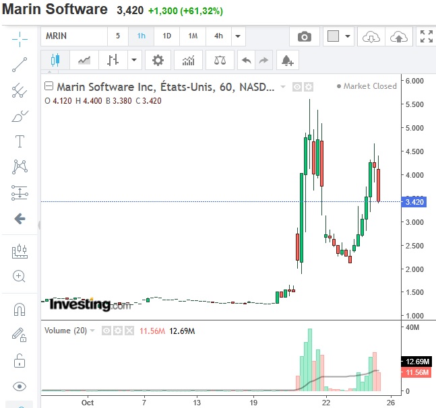Viewport: 436px width, 408px height.
Task: Expand the chart style dropdown arrow
Action: [134, 60]
